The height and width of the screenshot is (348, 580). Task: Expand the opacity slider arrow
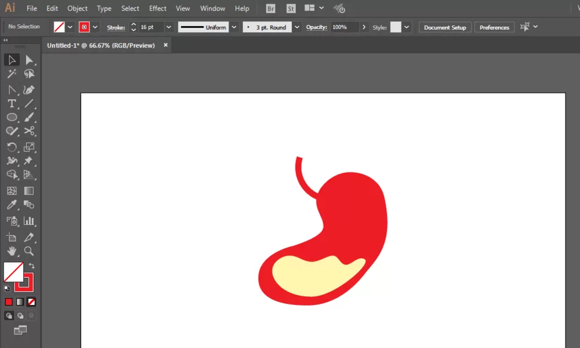point(364,27)
